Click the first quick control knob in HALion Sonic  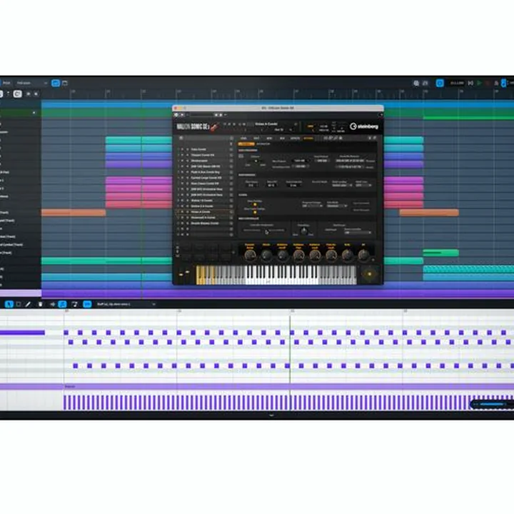[250, 255]
